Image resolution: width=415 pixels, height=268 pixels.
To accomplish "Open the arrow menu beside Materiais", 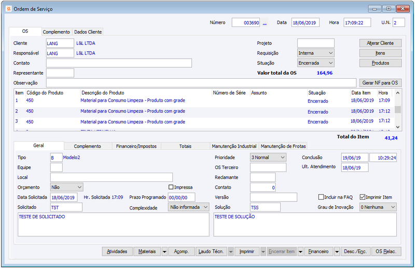I will point(164,251).
